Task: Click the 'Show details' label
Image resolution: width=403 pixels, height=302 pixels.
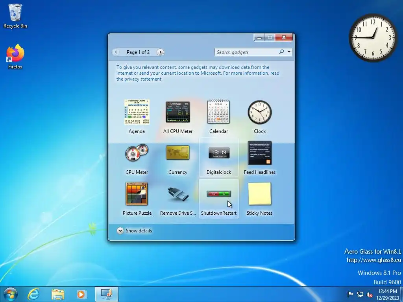Action: point(139,230)
